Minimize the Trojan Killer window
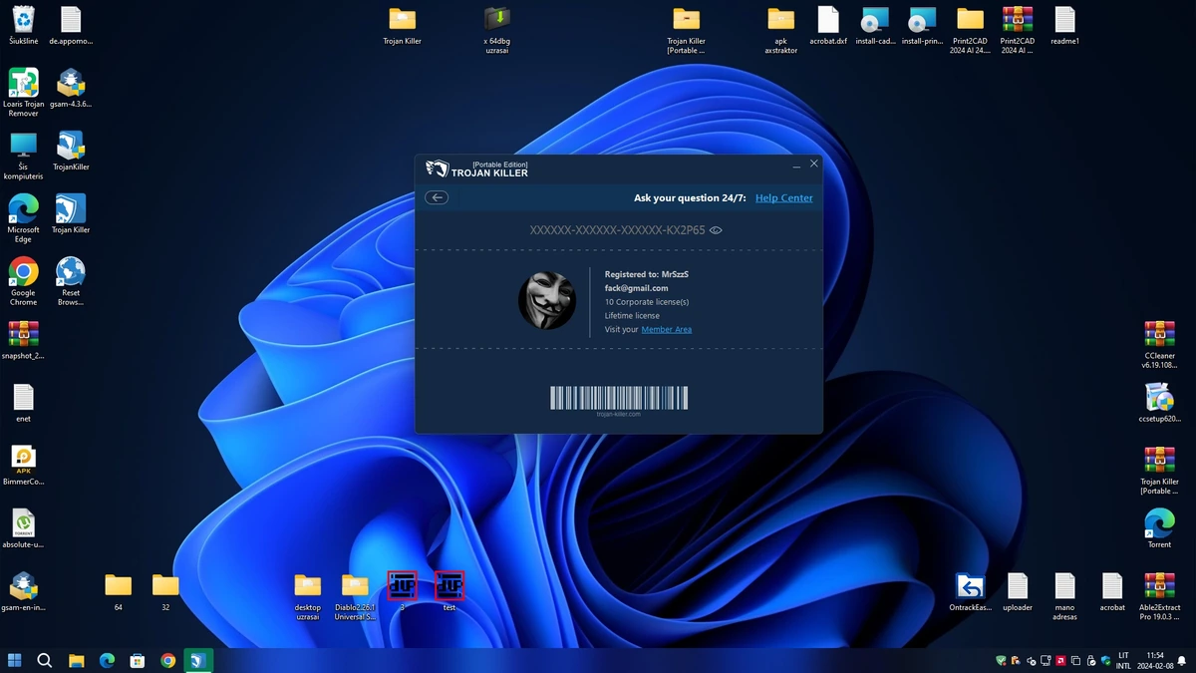 tap(795, 165)
